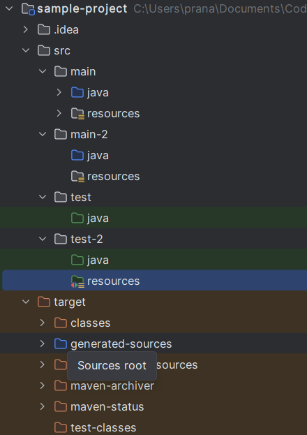Screen dimensions: 307x435
Task: Click the green java test icon under test
Action: click(x=77, y=218)
